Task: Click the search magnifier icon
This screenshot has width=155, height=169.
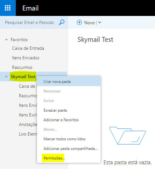Action: tap(62, 22)
